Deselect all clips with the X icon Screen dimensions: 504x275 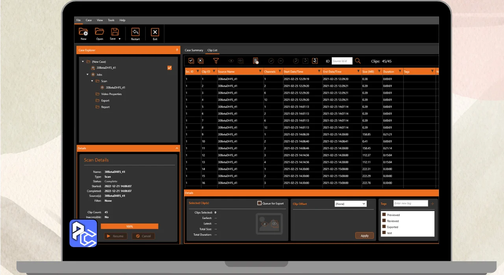[x=200, y=61]
